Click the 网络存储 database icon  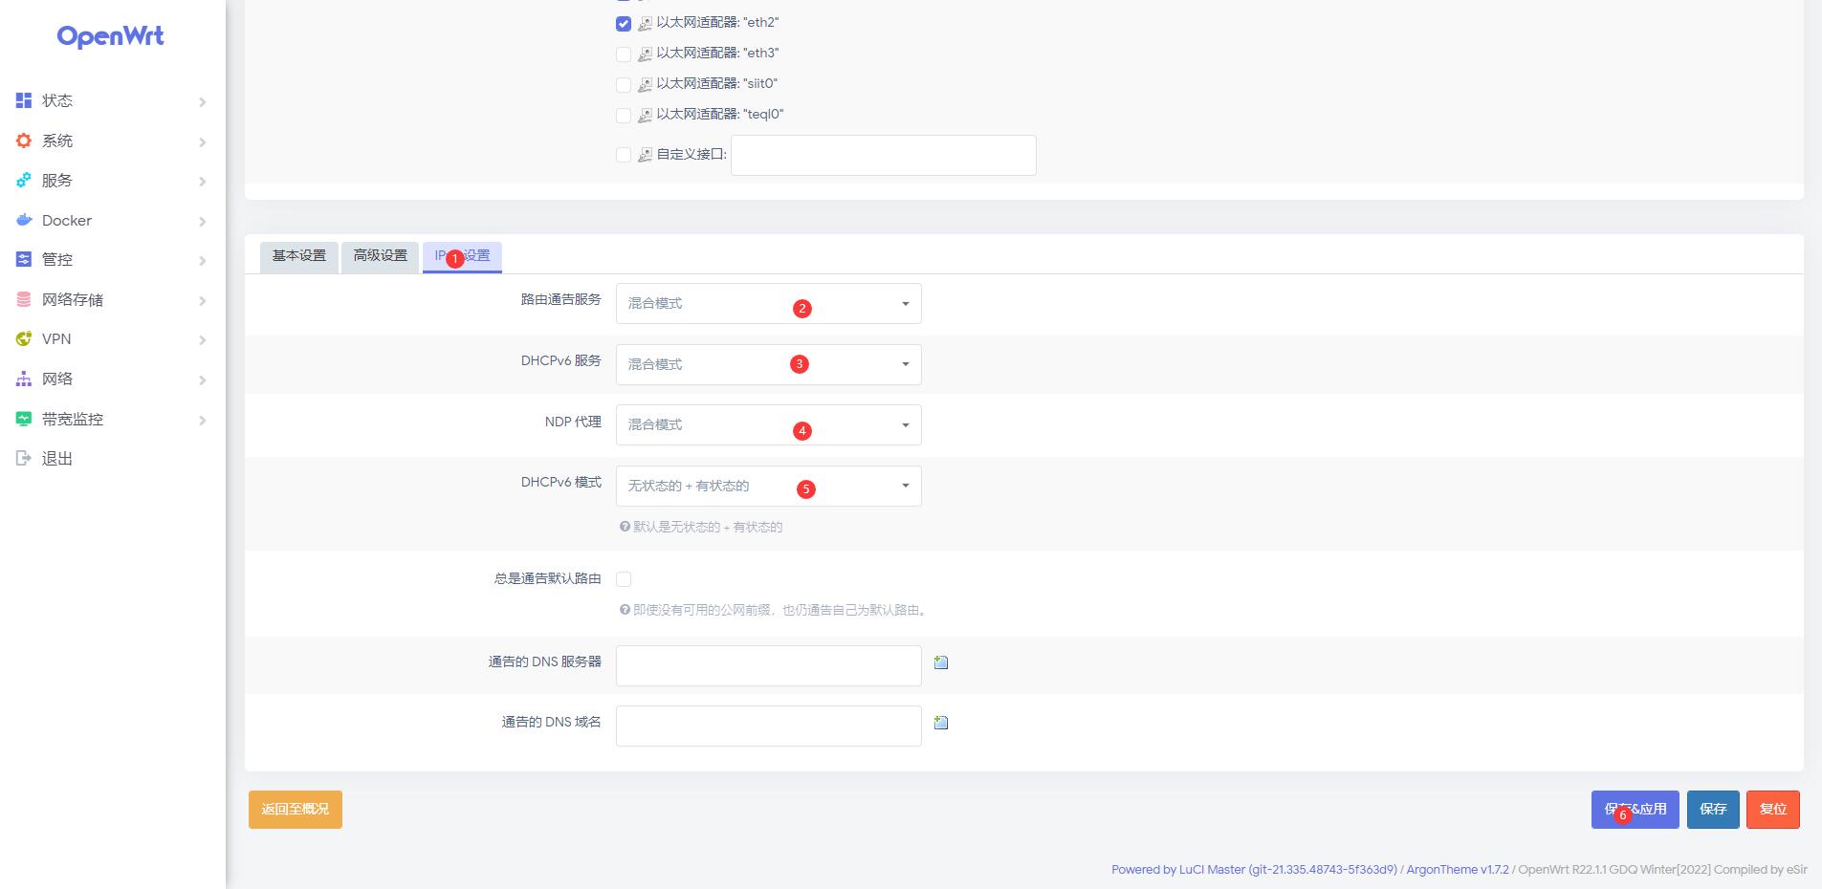click(x=24, y=299)
